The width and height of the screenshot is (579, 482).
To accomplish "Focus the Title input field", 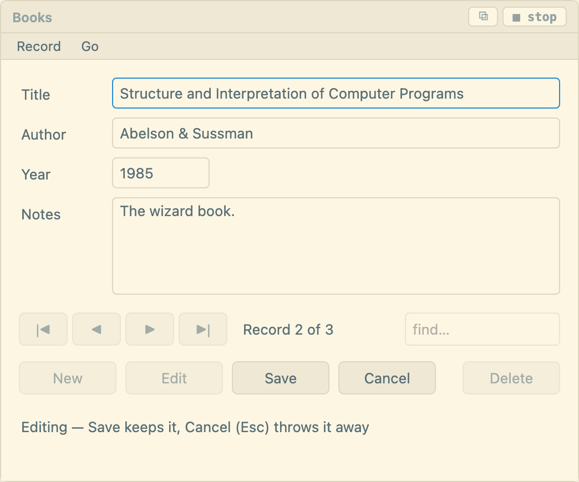I will (336, 93).
